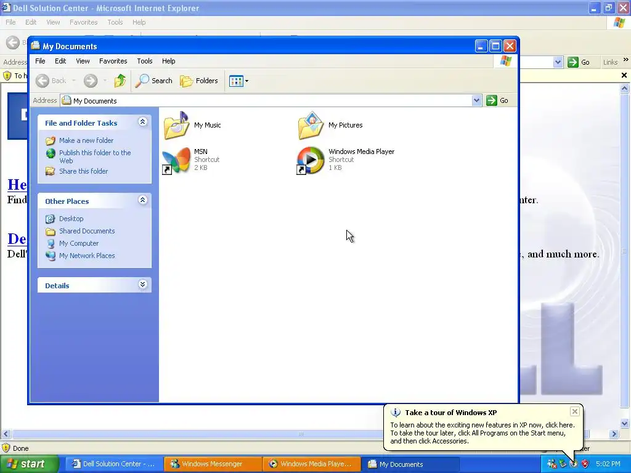
Task: Expand the Links toolbar chevron in Internet Explorer
Action: click(626, 60)
